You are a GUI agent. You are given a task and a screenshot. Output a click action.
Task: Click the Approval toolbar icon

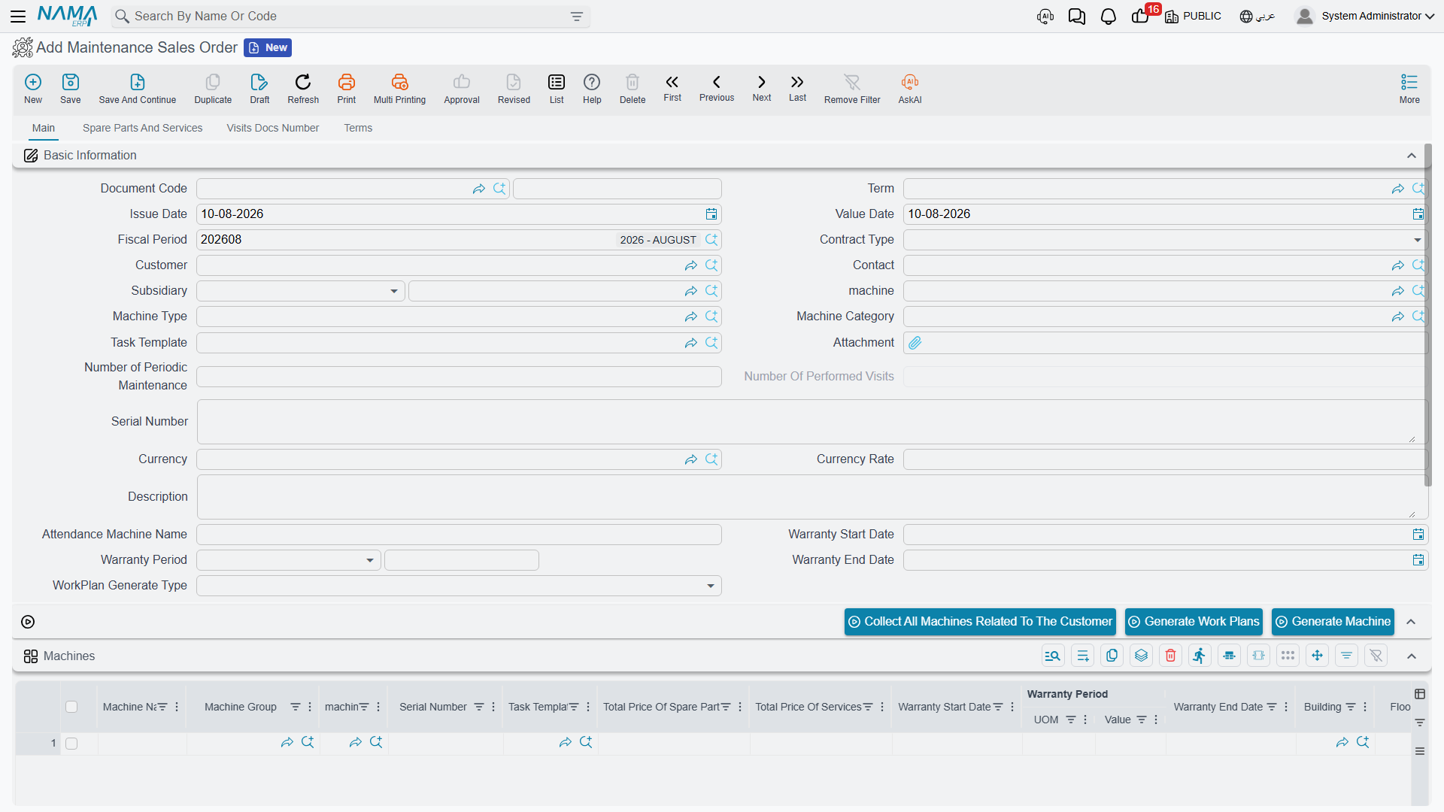[x=462, y=89]
